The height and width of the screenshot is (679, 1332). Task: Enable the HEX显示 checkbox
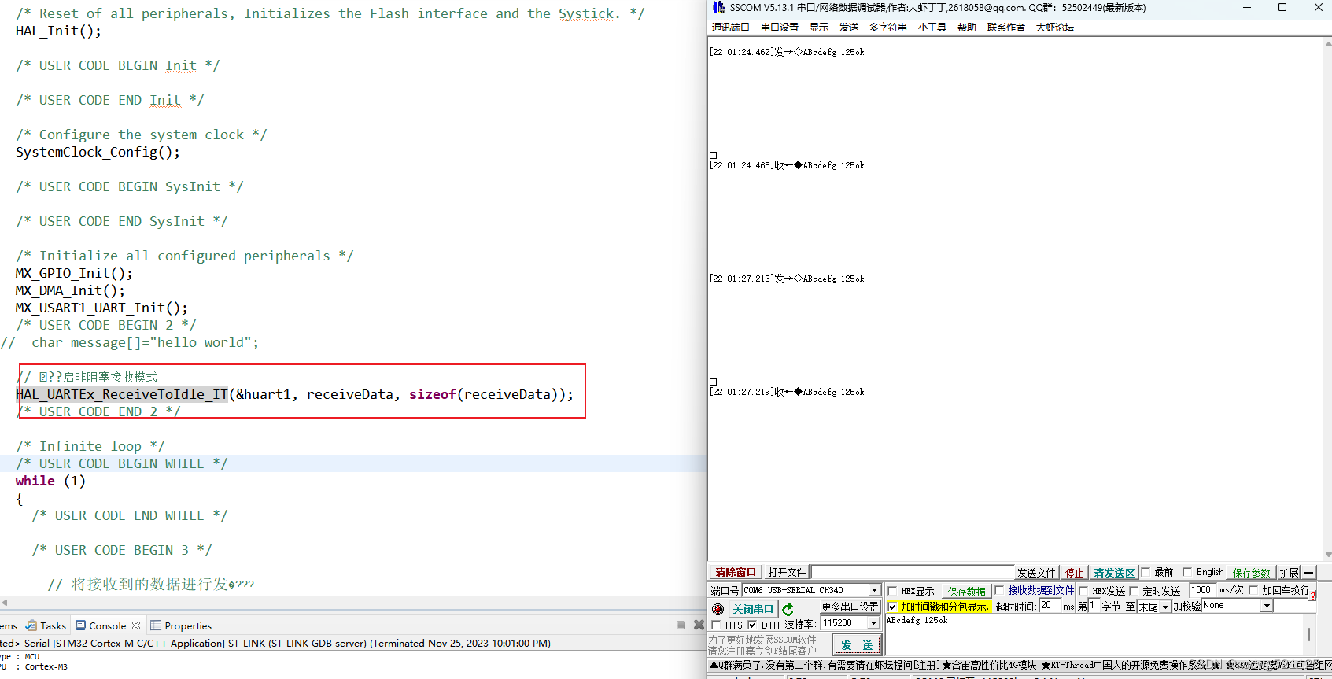[x=892, y=591]
